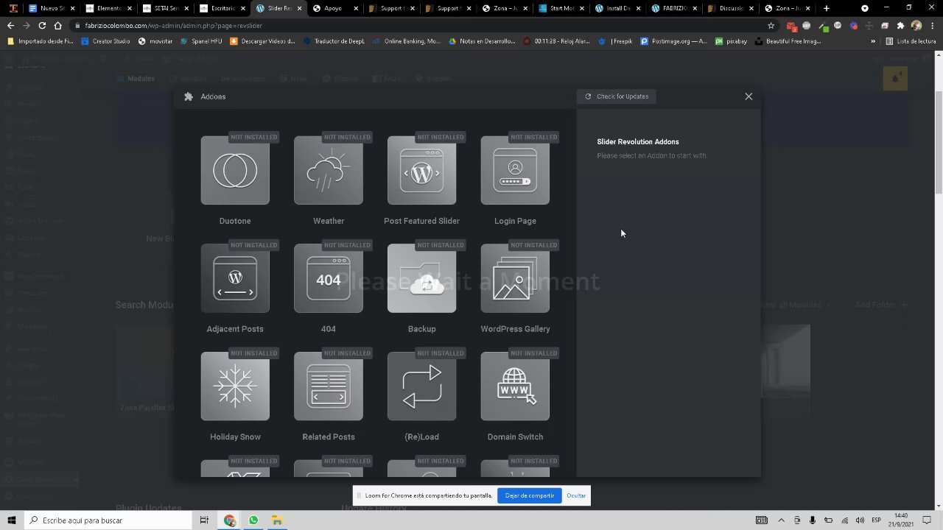Open the pixabay bookmark

[731, 41]
